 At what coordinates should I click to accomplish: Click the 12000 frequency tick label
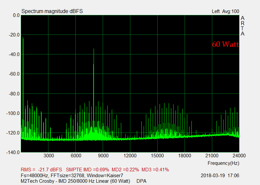130,156
